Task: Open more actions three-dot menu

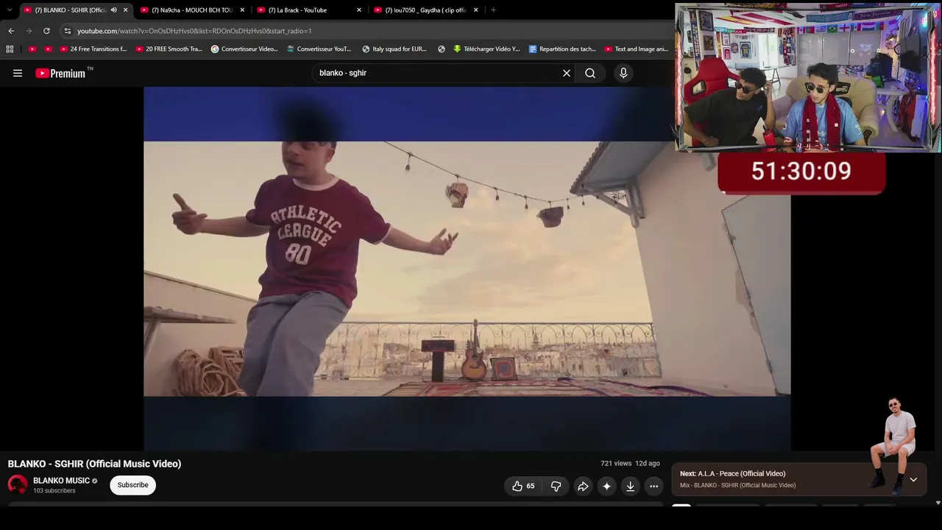Action: 654,486
